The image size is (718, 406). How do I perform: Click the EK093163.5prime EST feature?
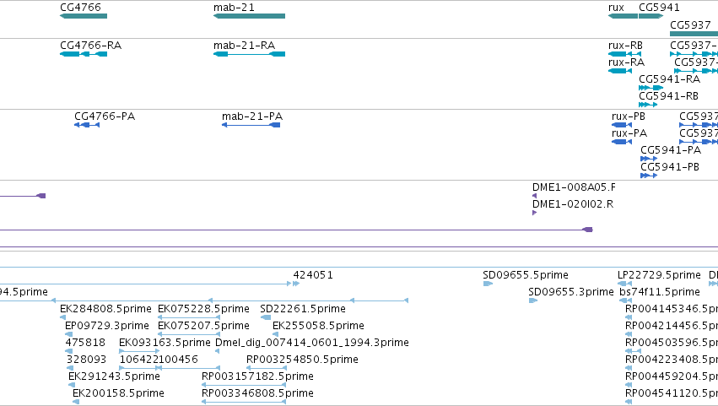pyautogui.click(x=139, y=351)
